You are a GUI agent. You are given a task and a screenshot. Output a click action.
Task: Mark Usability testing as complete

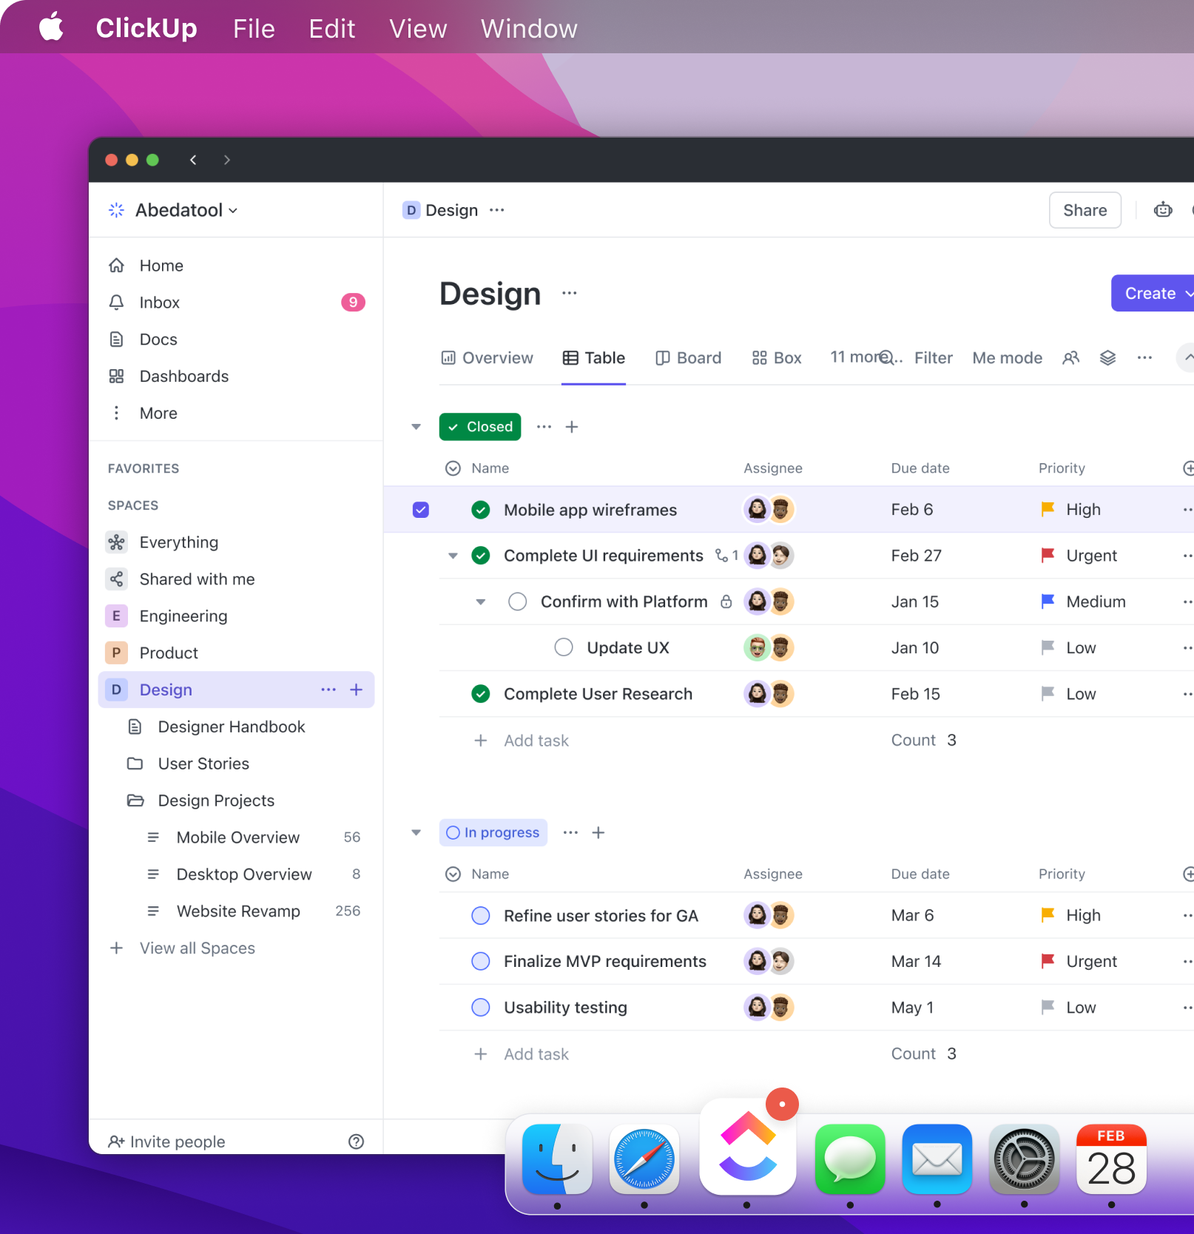(x=480, y=1007)
